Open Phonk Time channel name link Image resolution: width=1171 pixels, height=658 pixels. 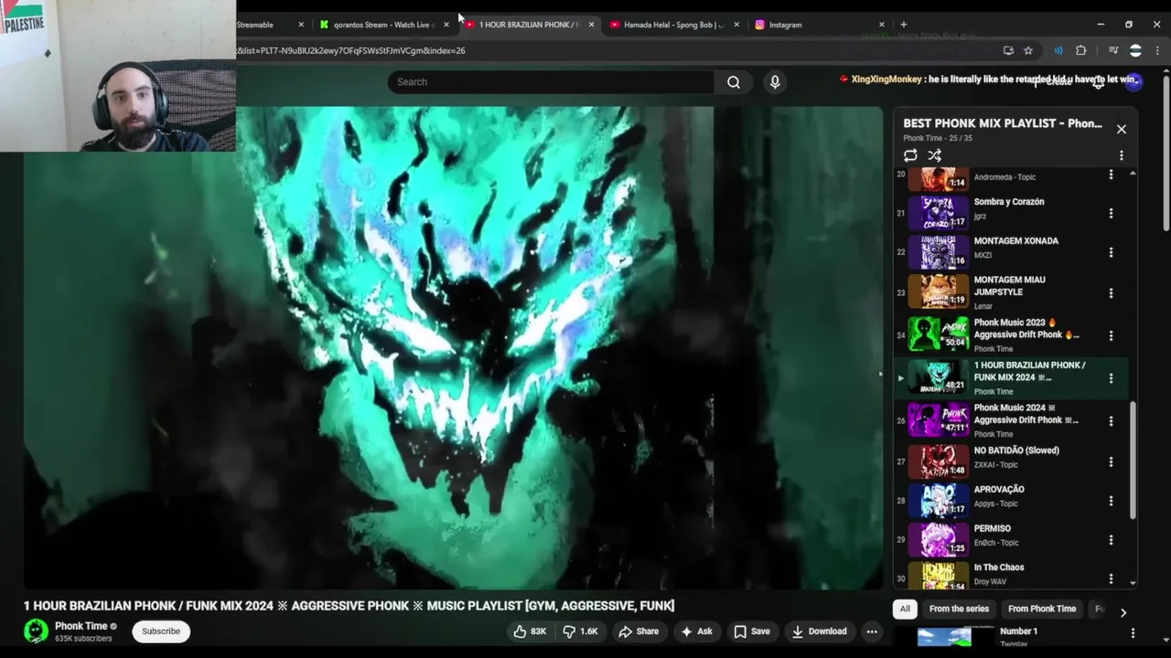[81, 626]
